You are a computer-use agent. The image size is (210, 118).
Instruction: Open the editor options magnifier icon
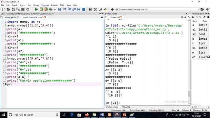(x=102, y=17)
